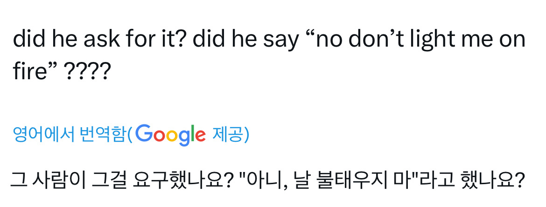This screenshot has height=207, width=546.
Task: Click the yellow letter o in Google logo
Action: pos(172,135)
